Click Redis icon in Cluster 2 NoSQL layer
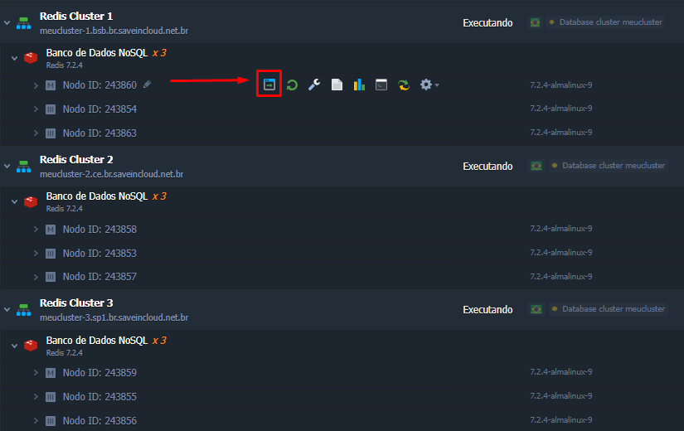This screenshot has width=684, height=431. (x=31, y=201)
